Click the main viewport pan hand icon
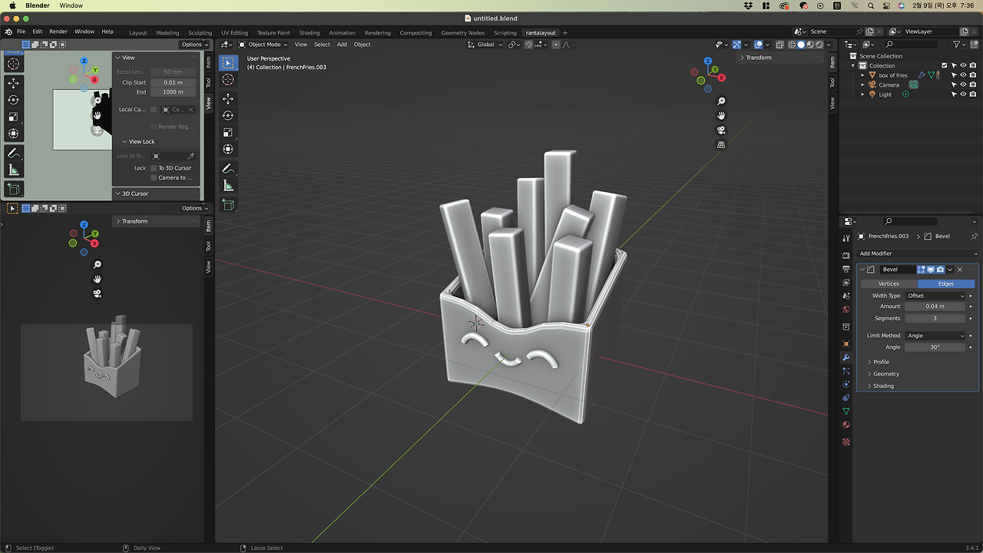Viewport: 983px width, 553px height. click(x=721, y=116)
